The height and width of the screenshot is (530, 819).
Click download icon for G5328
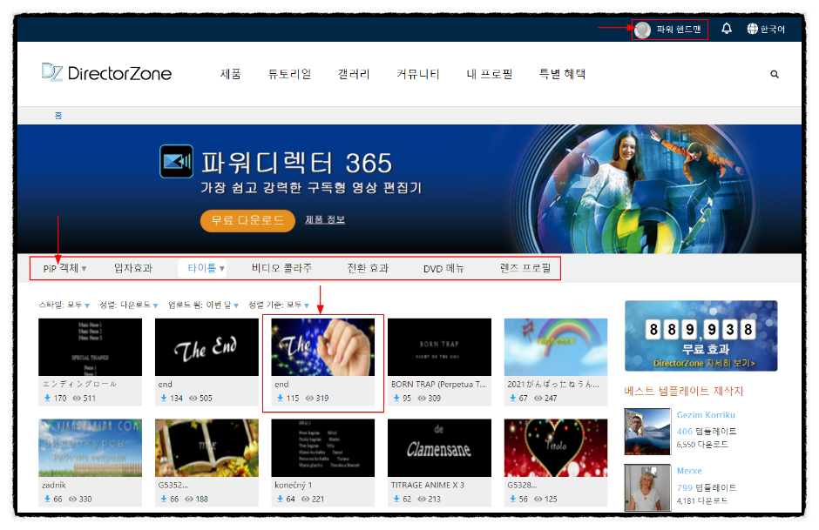point(512,499)
